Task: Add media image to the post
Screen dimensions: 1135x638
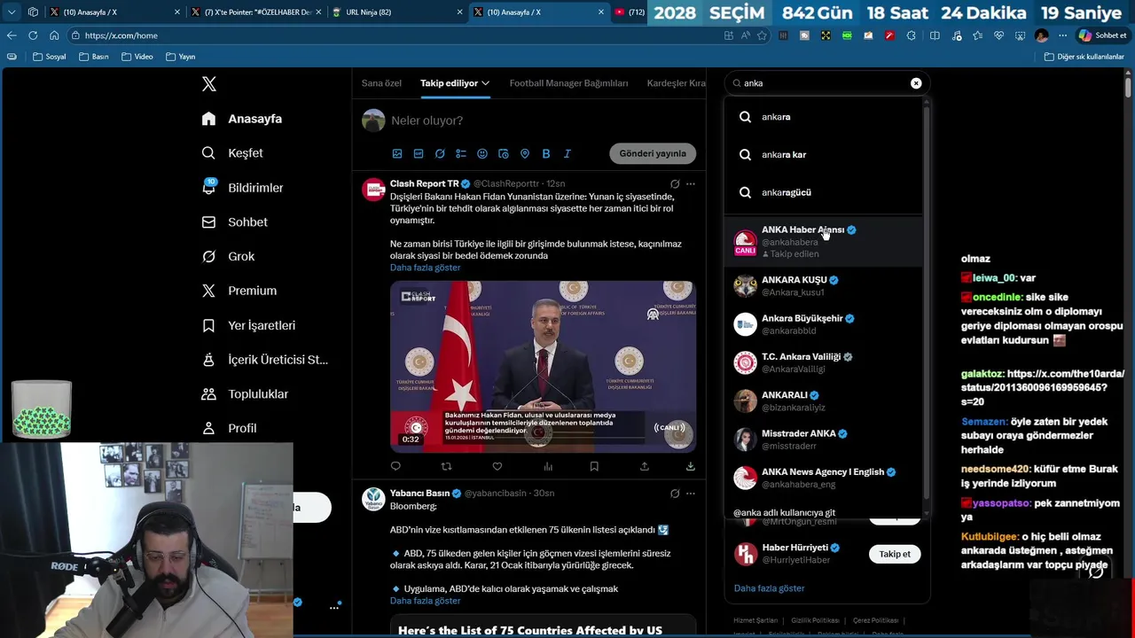Action: point(397,153)
